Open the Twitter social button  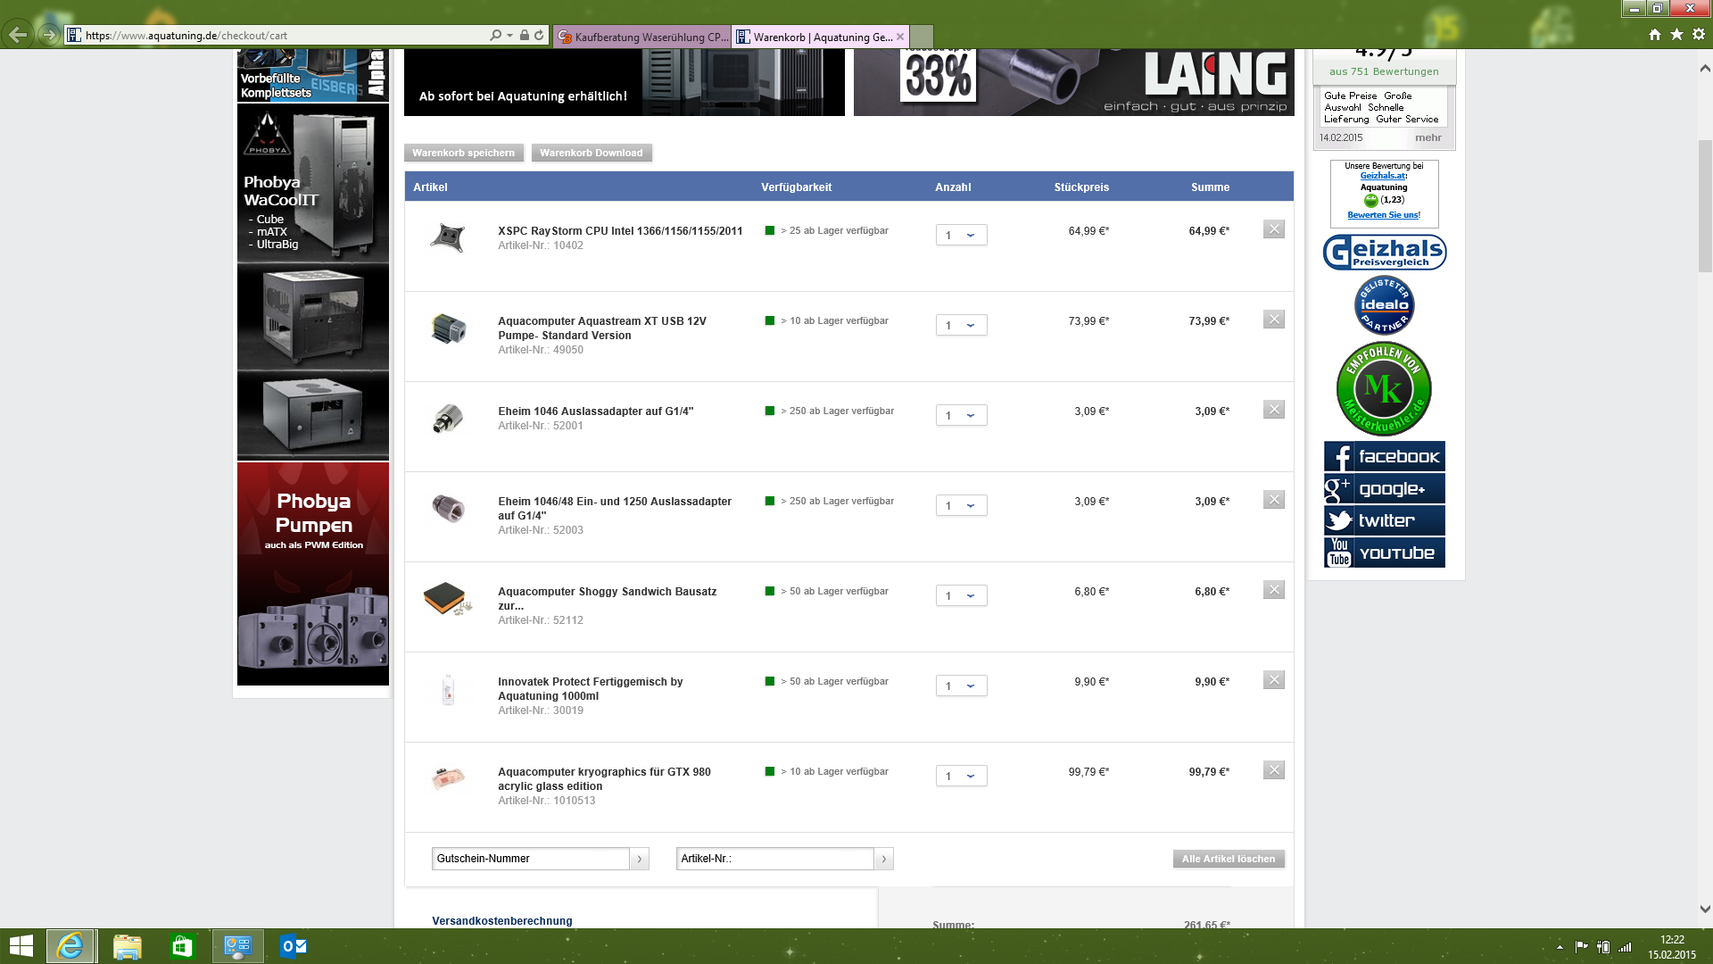pos(1384,520)
